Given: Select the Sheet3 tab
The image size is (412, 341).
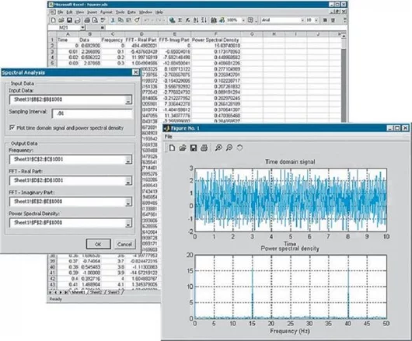Looking at the screenshot, I should 113,292.
